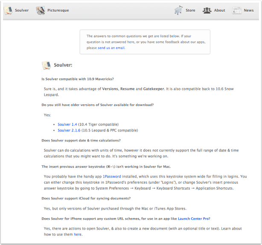Click the Soulver icon beside section heading
Viewport: 262px width, 245px height.
(46, 65)
